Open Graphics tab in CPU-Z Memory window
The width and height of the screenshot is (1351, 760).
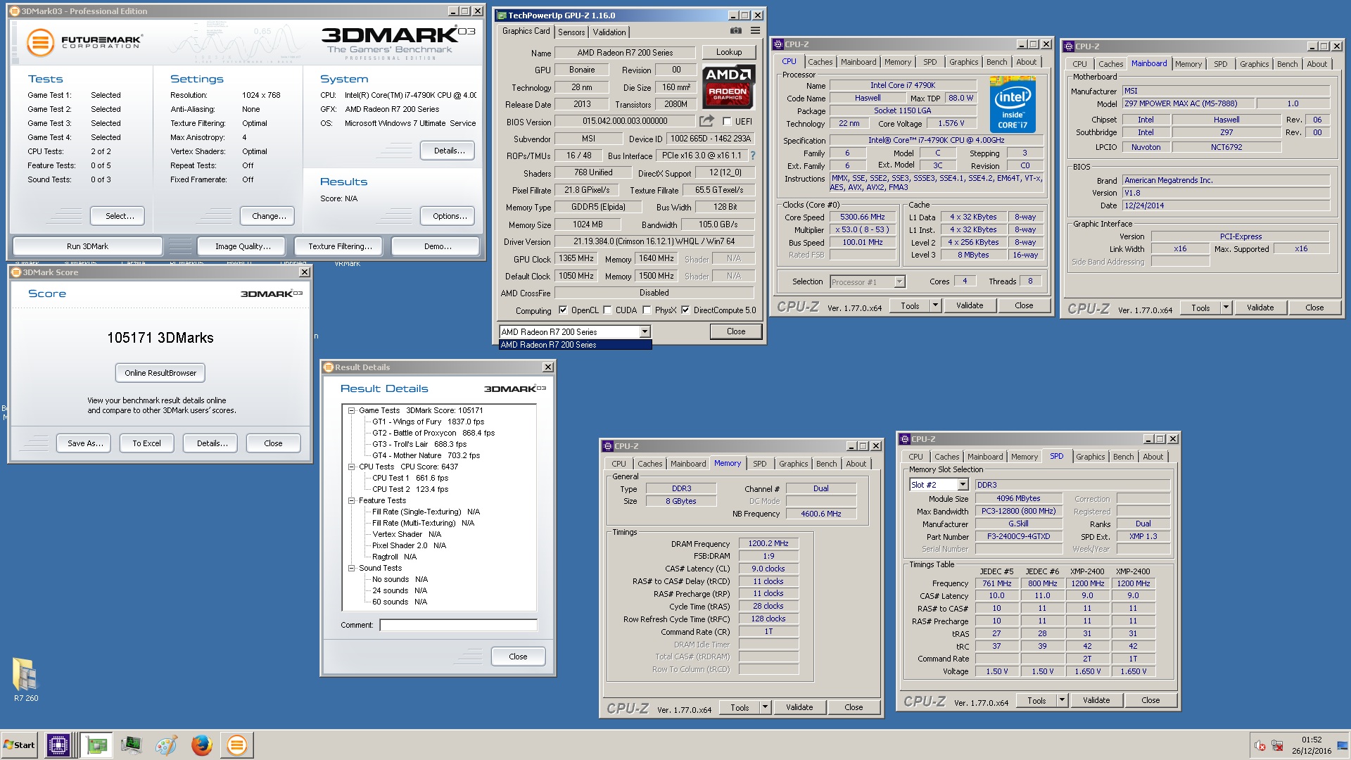[x=793, y=464]
